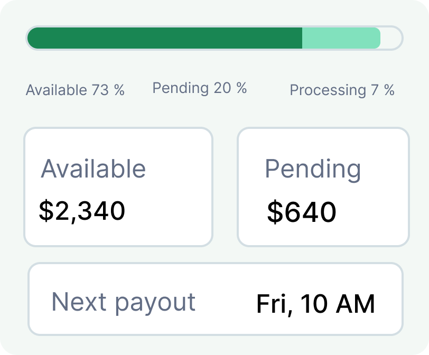Click the "Fri, 10 AM" payout time
Image resolution: width=429 pixels, height=355 pixels.
[x=315, y=304]
